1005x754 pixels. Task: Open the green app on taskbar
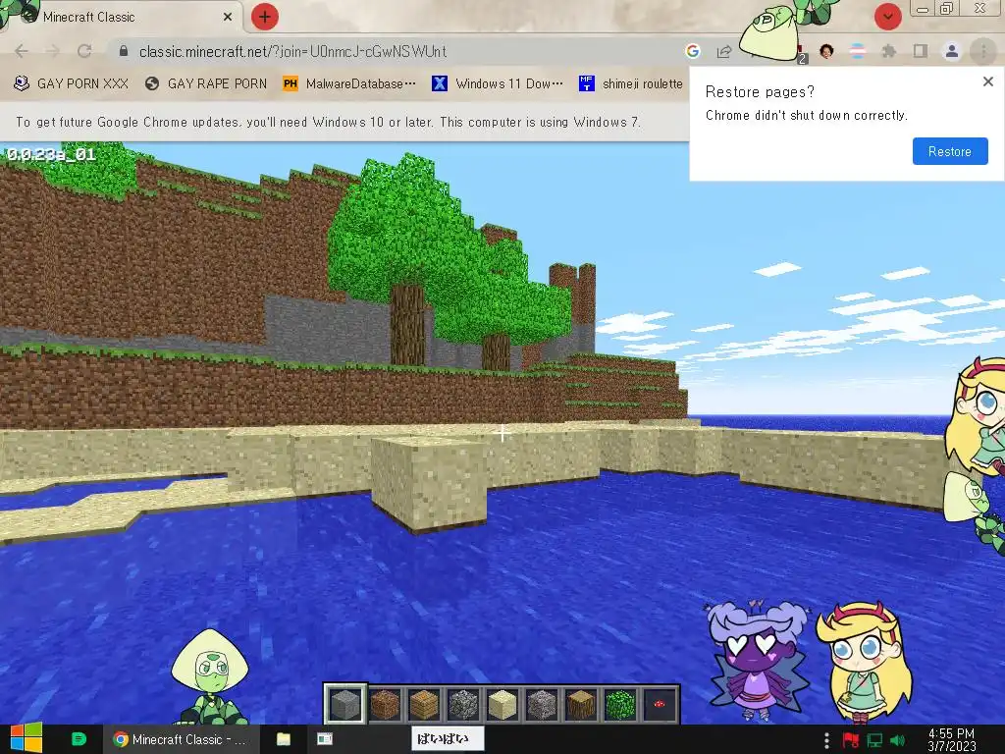pos(79,739)
